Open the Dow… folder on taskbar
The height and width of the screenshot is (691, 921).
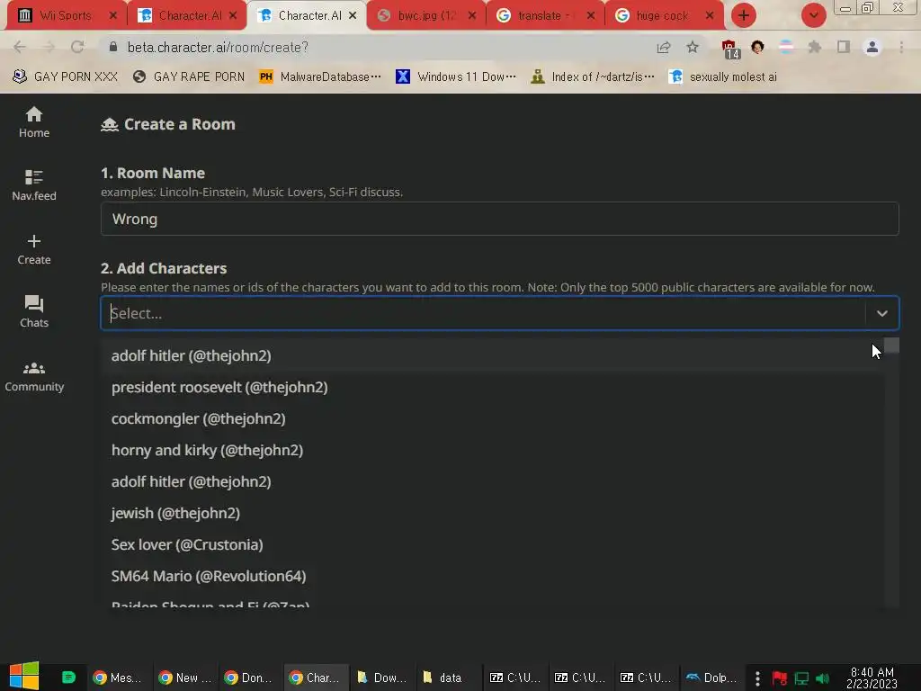[x=381, y=678]
